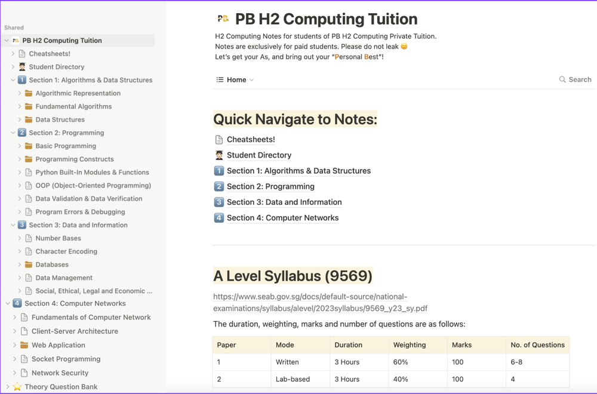The height and width of the screenshot is (394, 597).
Task: Select Shared section header in sidebar
Action: tap(14, 27)
